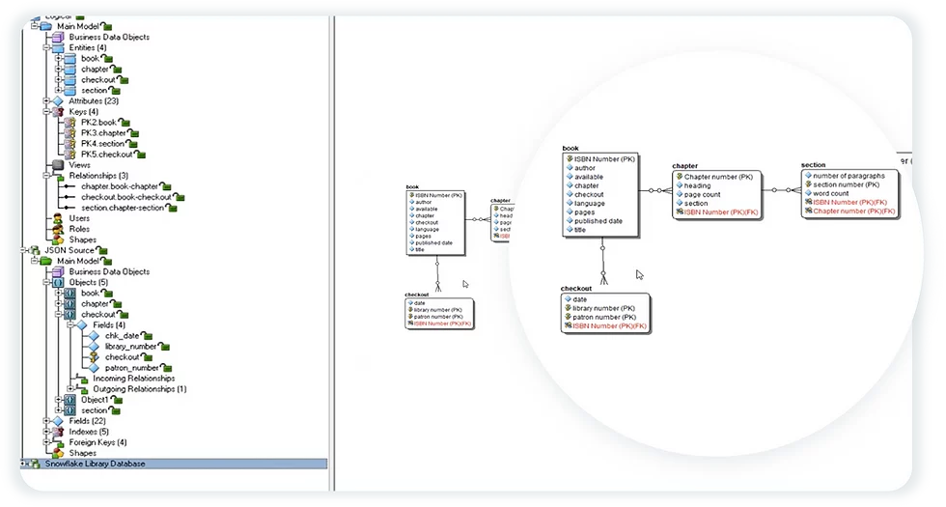Viewport: 946px width, 507px height.
Task: Expand the Indexes (5) node
Action: click(x=46, y=432)
